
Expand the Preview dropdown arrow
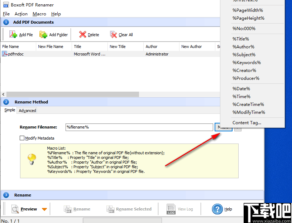[x=44, y=209]
